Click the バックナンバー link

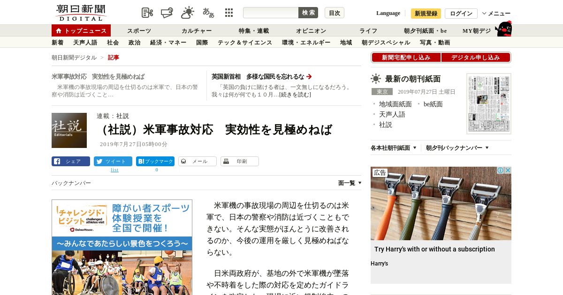click(71, 183)
